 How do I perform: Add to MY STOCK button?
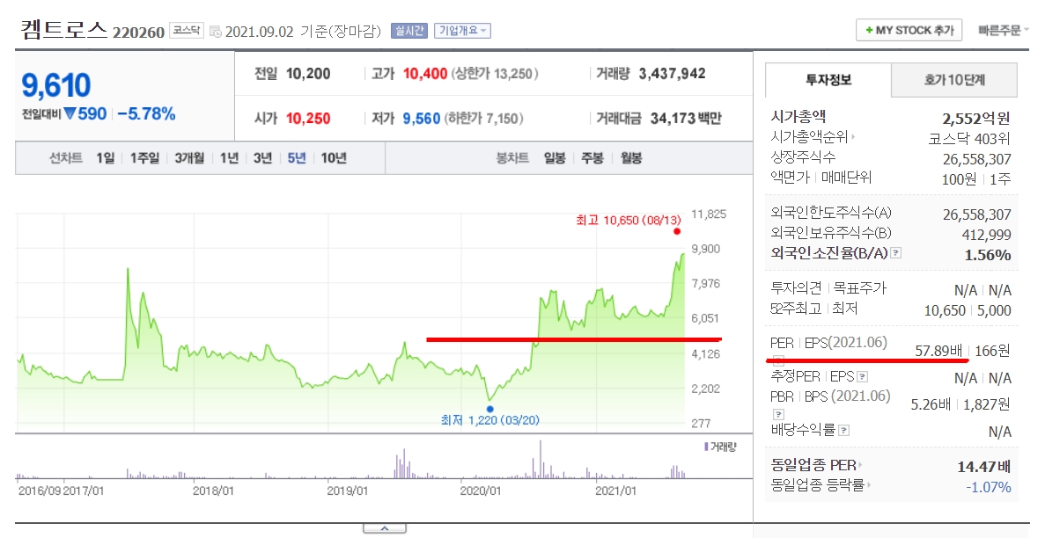click(909, 30)
